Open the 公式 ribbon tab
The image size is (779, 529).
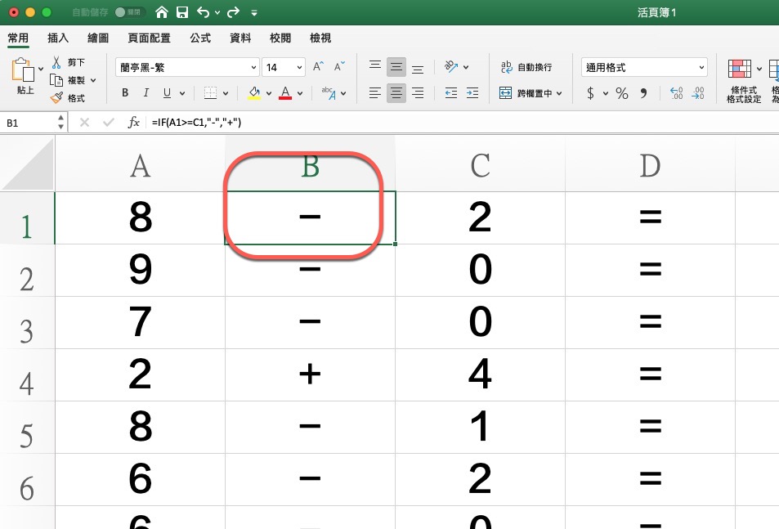pos(200,38)
